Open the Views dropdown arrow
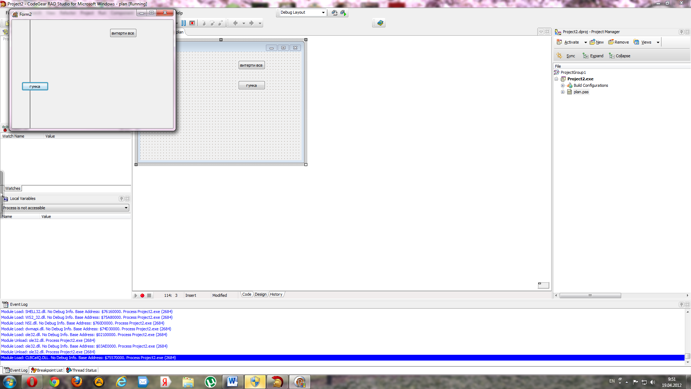 tap(658, 43)
